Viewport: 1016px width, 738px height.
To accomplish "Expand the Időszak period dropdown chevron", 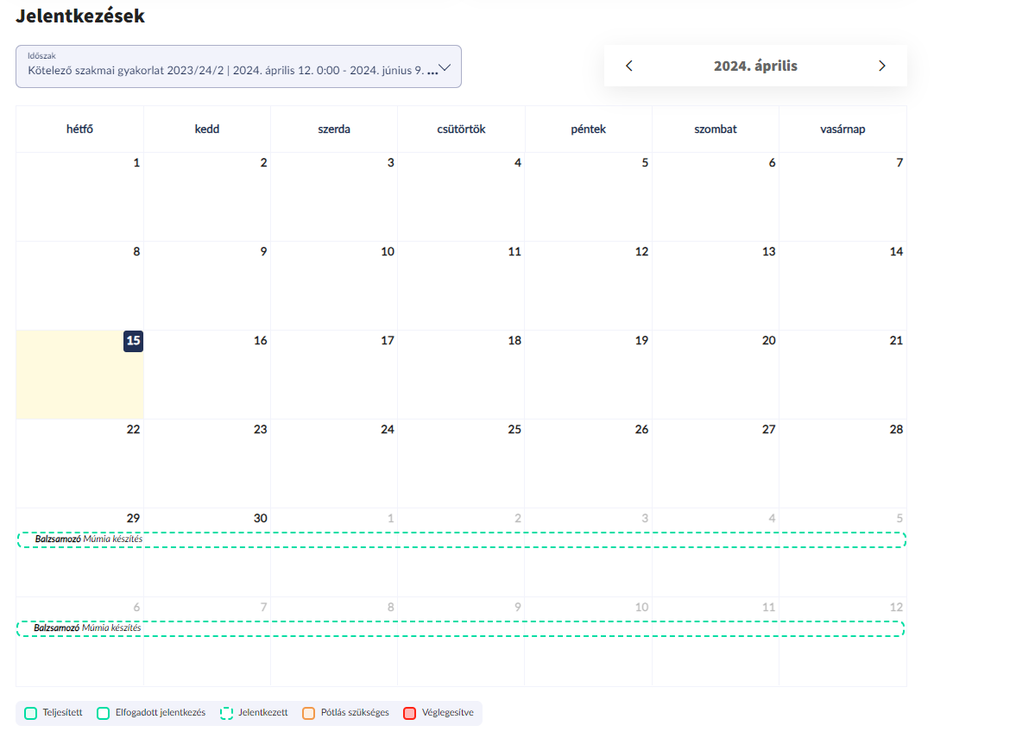I will pos(445,67).
